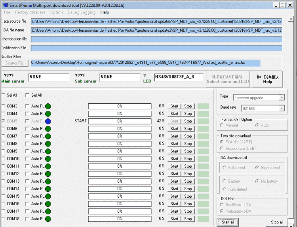Click the green status indicator for COM3
Viewport: 297px width, 227px height.
pyautogui.click(x=48, y=106)
